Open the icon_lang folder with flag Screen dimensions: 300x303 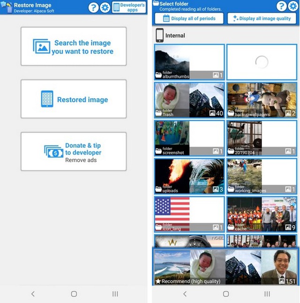(x=189, y=214)
